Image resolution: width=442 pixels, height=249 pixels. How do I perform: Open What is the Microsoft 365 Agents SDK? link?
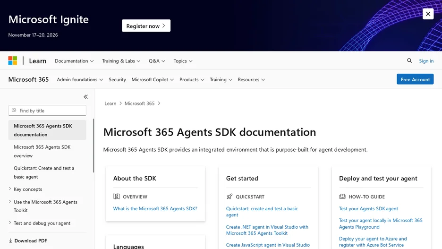tap(155, 209)
